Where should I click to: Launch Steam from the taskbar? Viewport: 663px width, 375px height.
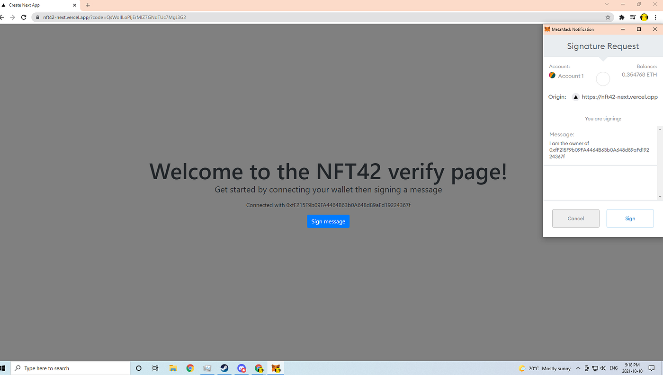click(x=224, y=368)
